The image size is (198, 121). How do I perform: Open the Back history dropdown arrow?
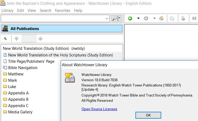tap(138, 18)
